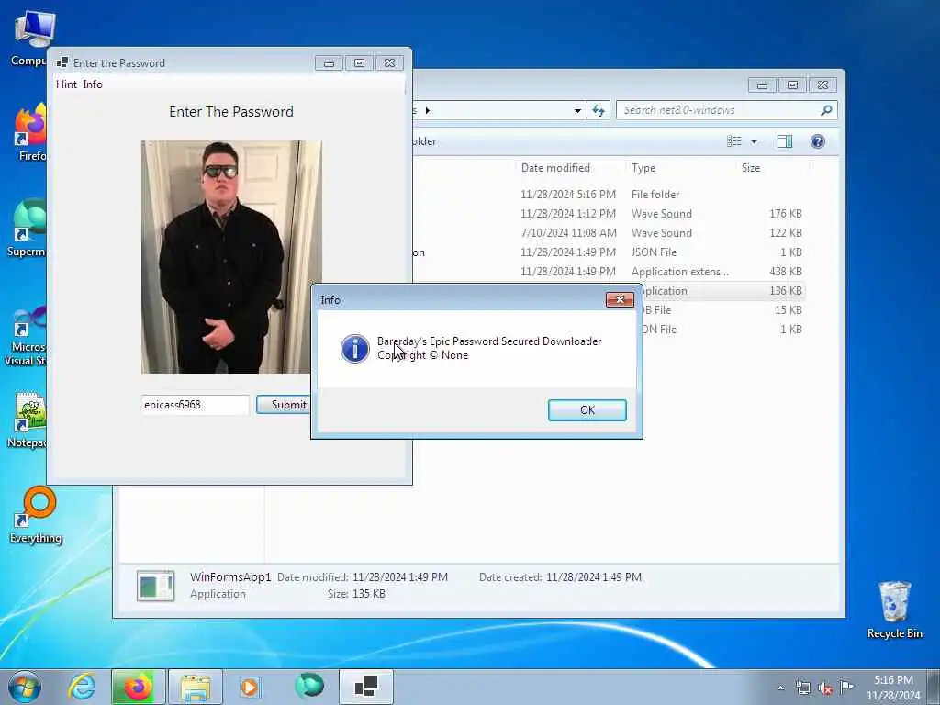Click the network tray icon
The width and height of the screenshot is (940, 705).
802,688
